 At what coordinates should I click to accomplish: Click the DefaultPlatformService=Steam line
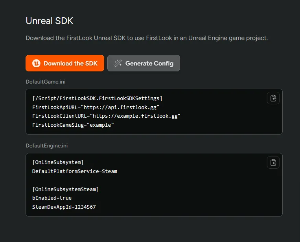(75, 171)
